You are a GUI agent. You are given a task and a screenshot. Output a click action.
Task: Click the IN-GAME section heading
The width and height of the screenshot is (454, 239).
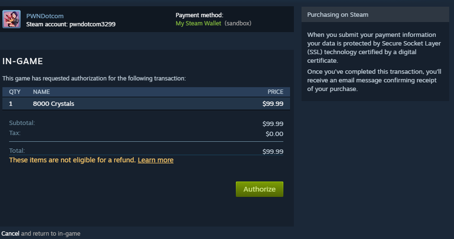coord(23,61)
